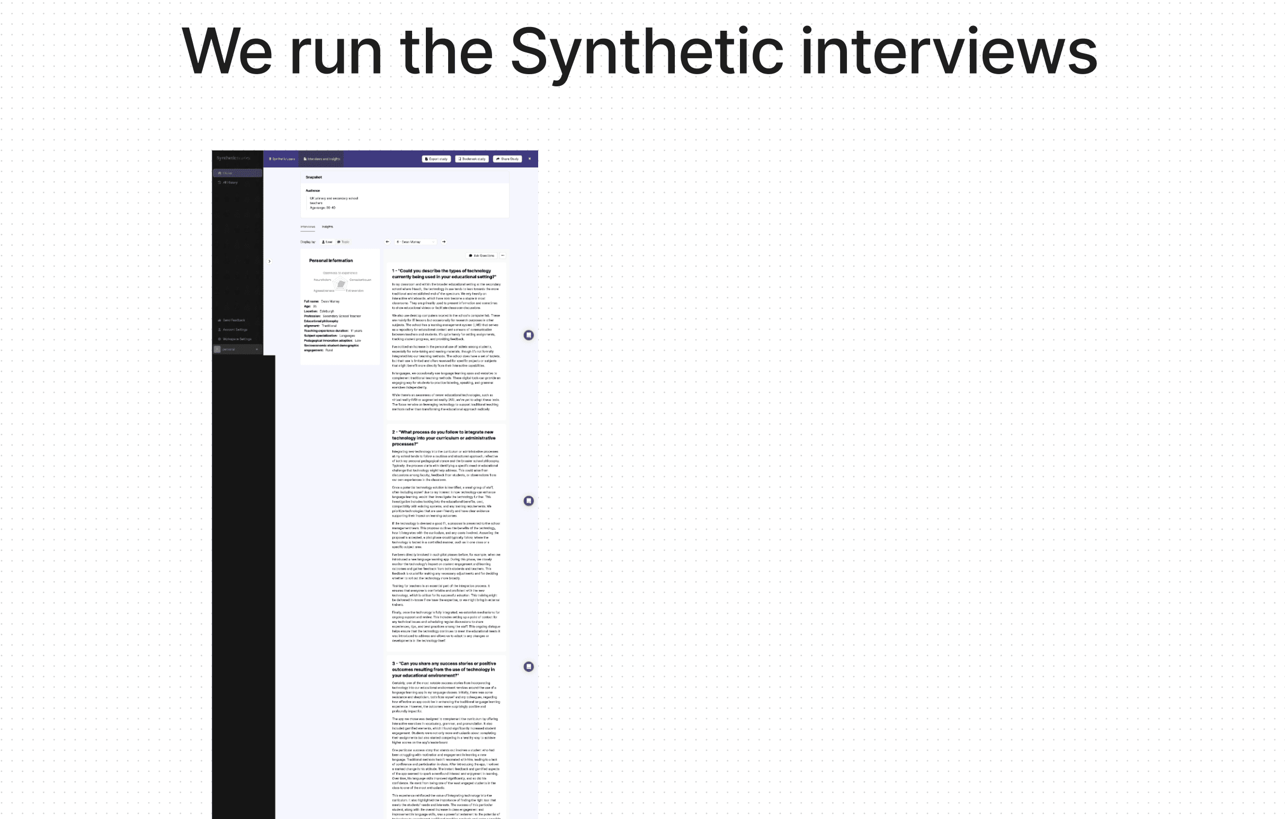
Task: Open the three-dot more options menu
Action: tap(503, 255)
